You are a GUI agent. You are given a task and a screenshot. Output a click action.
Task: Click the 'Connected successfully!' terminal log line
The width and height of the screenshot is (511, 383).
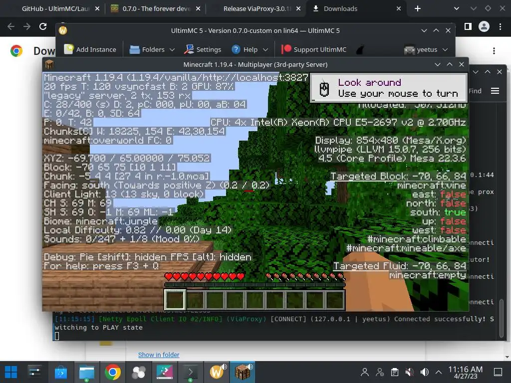tap(274, 323)
